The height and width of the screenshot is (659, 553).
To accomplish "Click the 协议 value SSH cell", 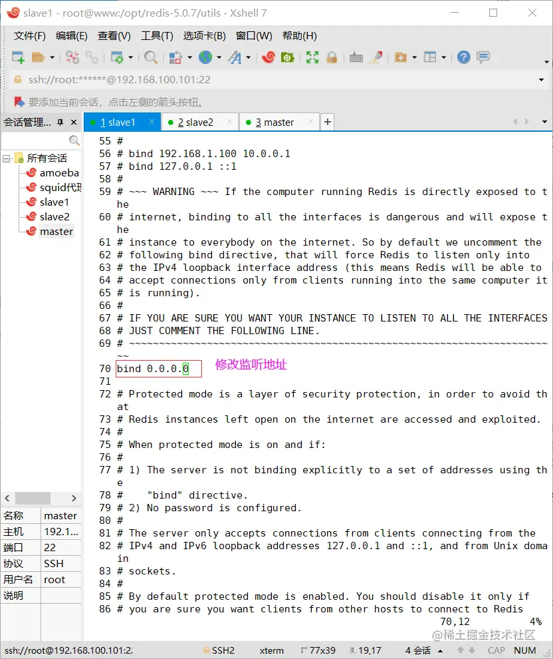I will (61, 564).
